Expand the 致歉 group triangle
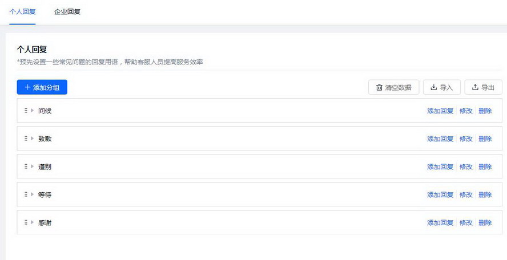The width and height of the screenshot is (507, 260). (33, 139)
